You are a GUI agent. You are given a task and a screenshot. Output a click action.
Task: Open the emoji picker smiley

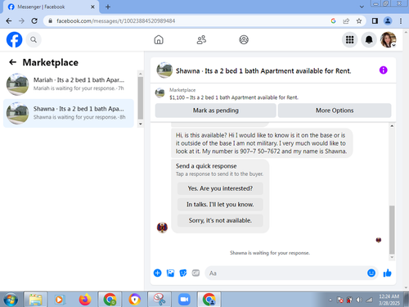[x=371, y=273]
